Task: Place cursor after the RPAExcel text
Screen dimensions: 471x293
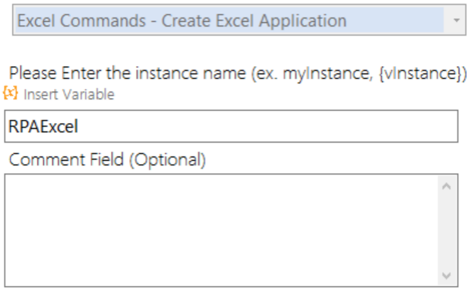Action: point(79,126)
